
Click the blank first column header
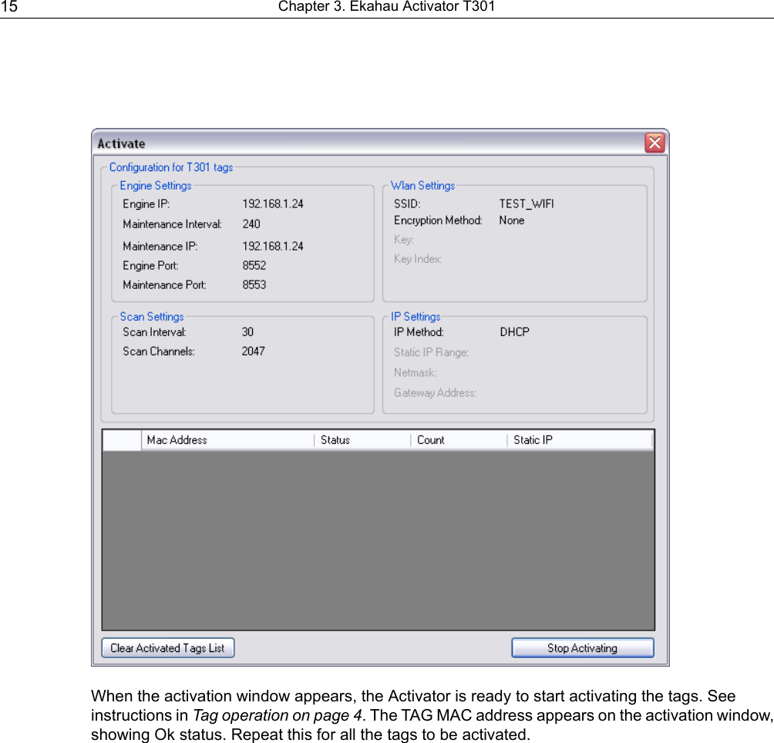(x=122, y=440)
